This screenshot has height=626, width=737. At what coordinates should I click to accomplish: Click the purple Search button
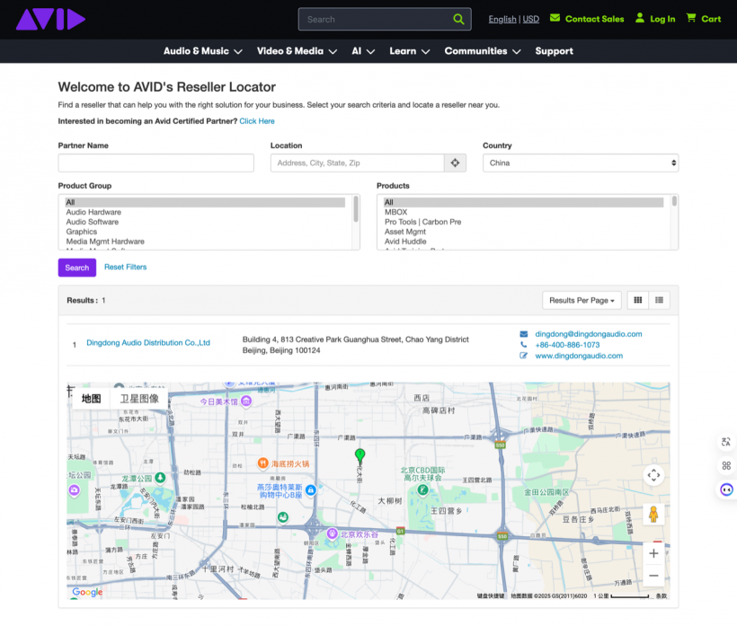[77, 268]
